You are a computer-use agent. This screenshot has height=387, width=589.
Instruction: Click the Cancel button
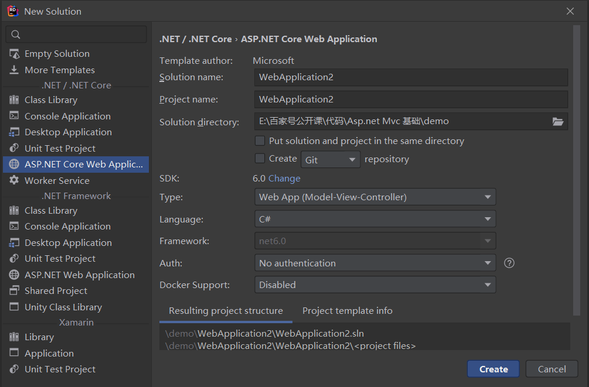[x=552, y=369]
